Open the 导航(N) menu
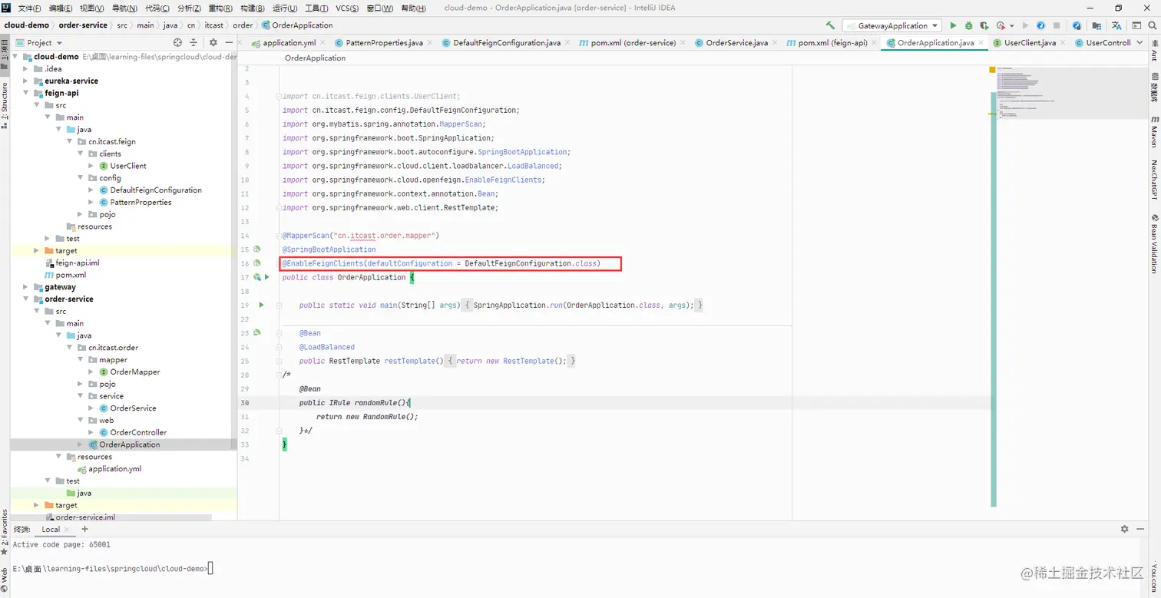Image resolution: width=1161 pixels, height=598 pixels. 124,8
